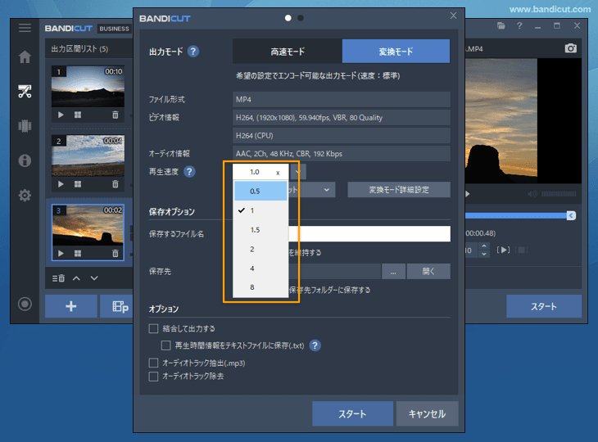Click the timeline slider end handle
Image resolution: width=598 pixels, height=442 pixels.
coord(571,215)
